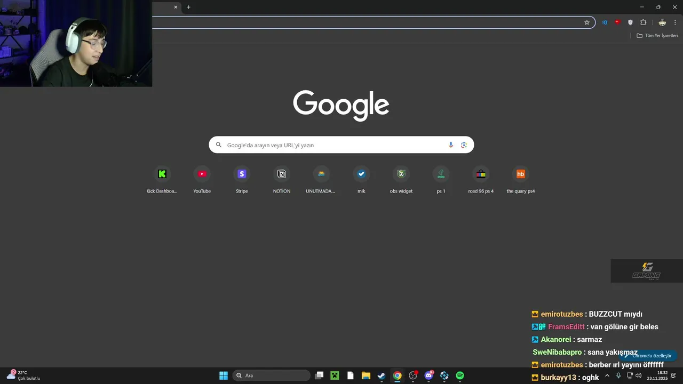The width and height of the screenshot is (683, 384).
Task: Click the blue sound-wave extension icon
Action: [x=605, y=22]
